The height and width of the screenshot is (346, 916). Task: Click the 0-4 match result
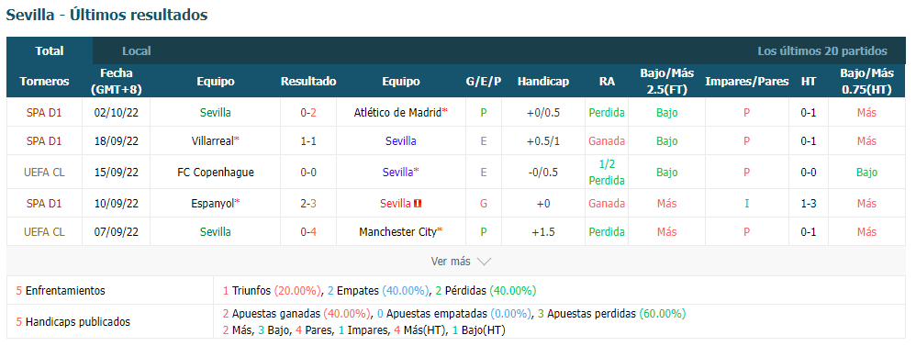coord(308,231)
